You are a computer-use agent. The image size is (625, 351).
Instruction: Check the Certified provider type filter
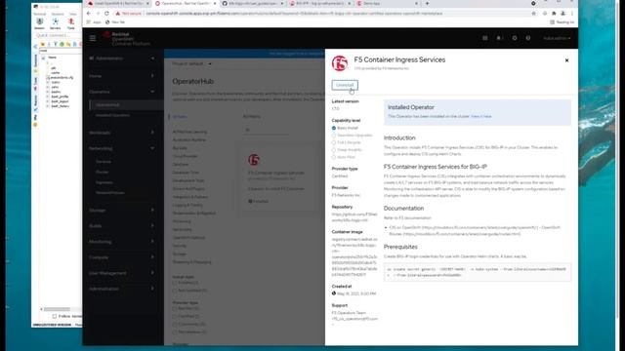click(x=175, y=316)
